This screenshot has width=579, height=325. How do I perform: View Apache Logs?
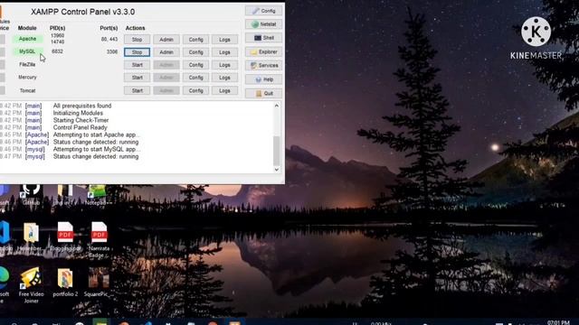pyautogui.click(x=224, y=40)
